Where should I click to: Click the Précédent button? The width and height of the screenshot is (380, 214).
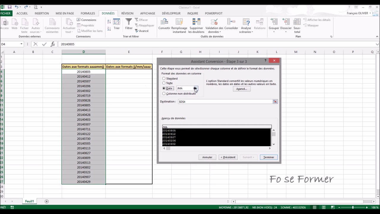[x=228, y=157]
